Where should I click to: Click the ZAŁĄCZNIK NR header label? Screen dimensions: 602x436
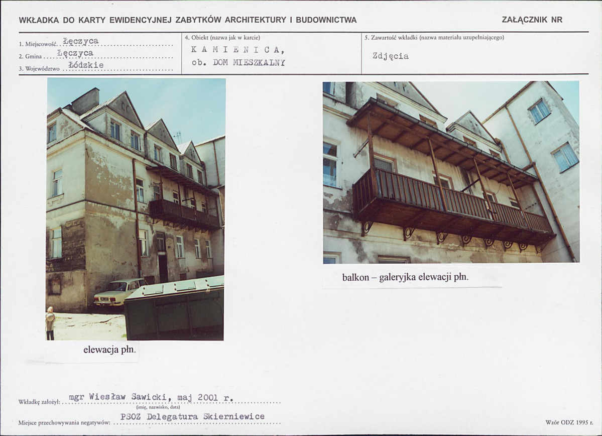tap(532, 20)
